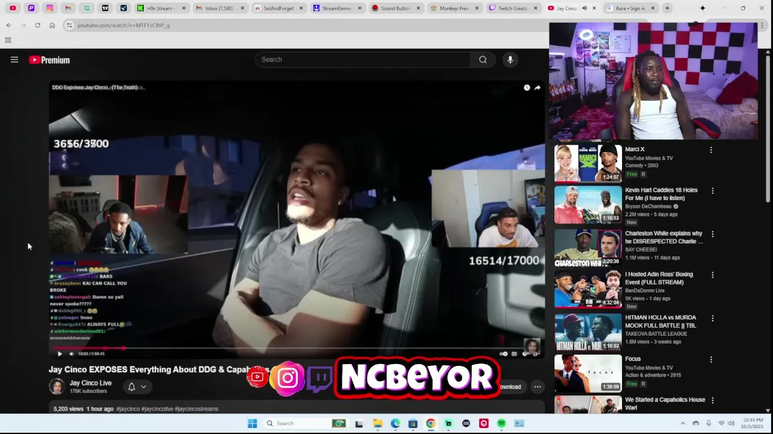Click the #jaycincostreams hashtag
This screenshot has height=434, width=773.
tap(197, 409)
